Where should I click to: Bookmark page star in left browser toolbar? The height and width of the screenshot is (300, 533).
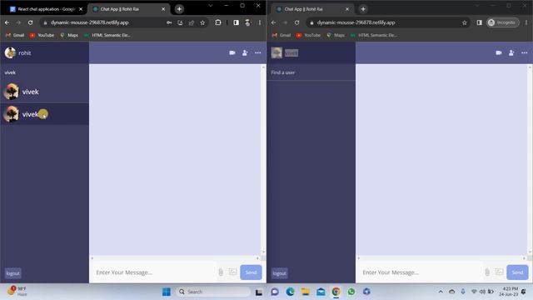(x=202, y=22)
